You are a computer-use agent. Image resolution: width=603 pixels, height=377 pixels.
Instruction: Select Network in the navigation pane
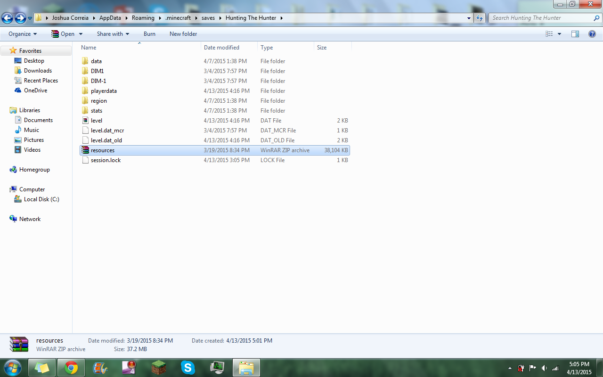[30, 219]
